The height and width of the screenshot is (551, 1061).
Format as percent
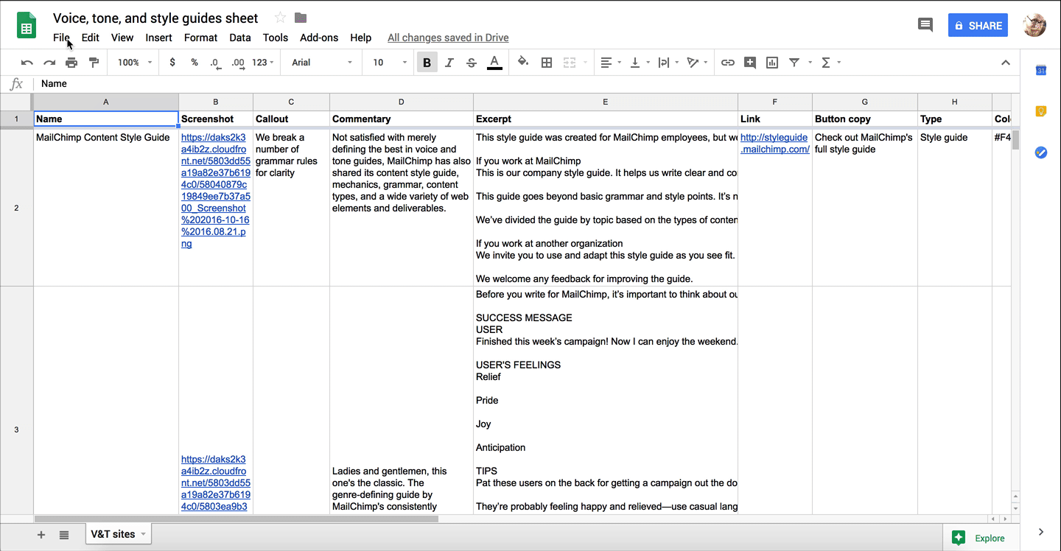(195, 63)
